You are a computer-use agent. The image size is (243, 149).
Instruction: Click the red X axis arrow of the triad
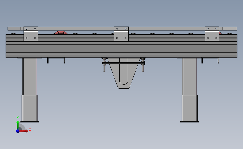point(23,131)
